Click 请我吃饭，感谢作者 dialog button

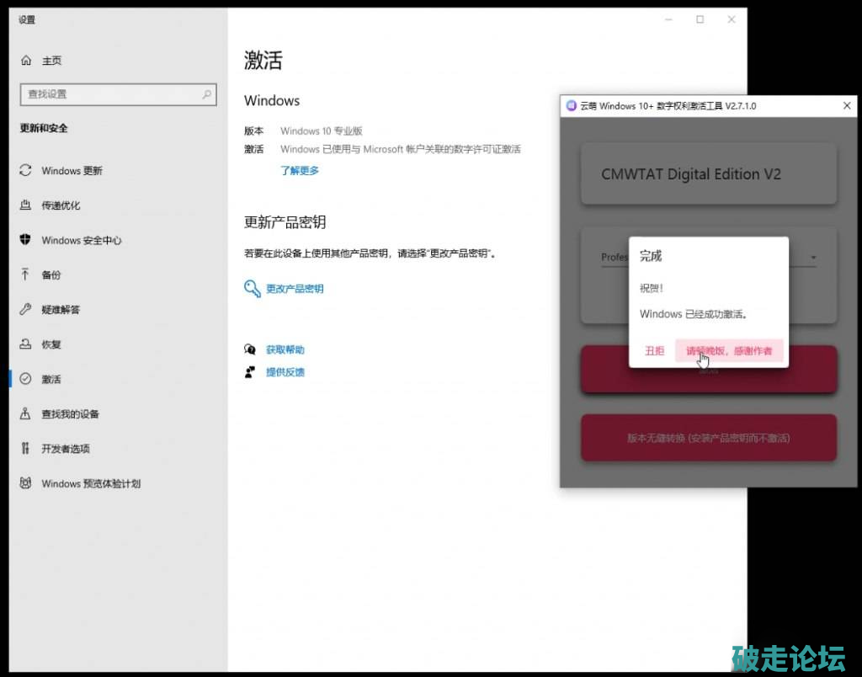pyautogui.click(x=729, y=351)
